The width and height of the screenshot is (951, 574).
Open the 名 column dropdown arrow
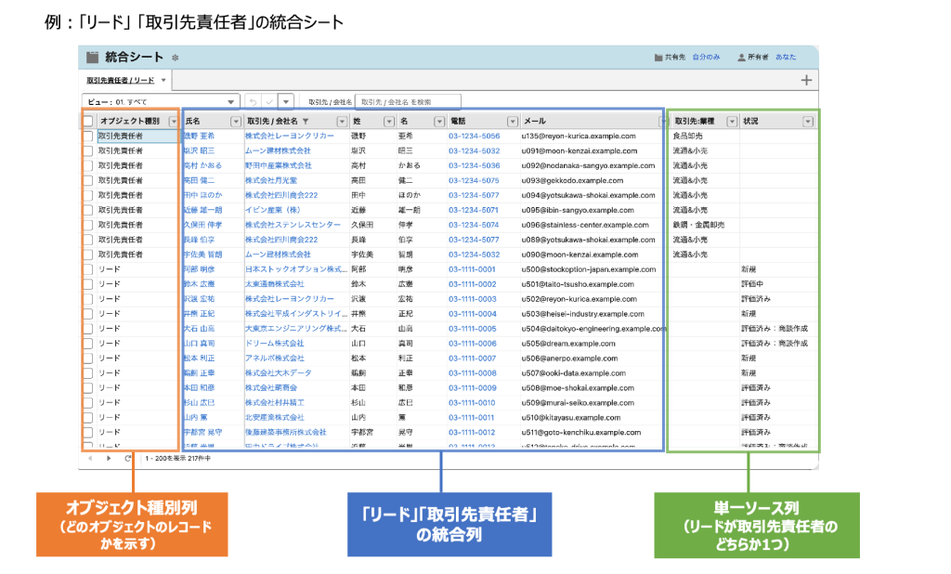pyautogui.click(x=439, y=122)
